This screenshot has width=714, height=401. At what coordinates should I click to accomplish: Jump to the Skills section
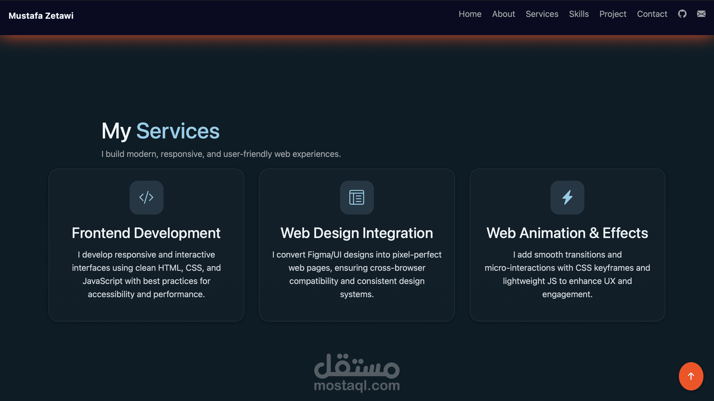pos(579,14)
